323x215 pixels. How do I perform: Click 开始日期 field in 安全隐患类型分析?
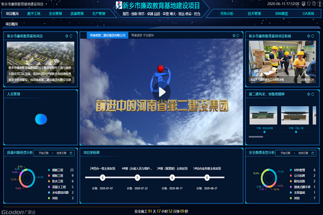pyautogui.click(x=285, y=153)
